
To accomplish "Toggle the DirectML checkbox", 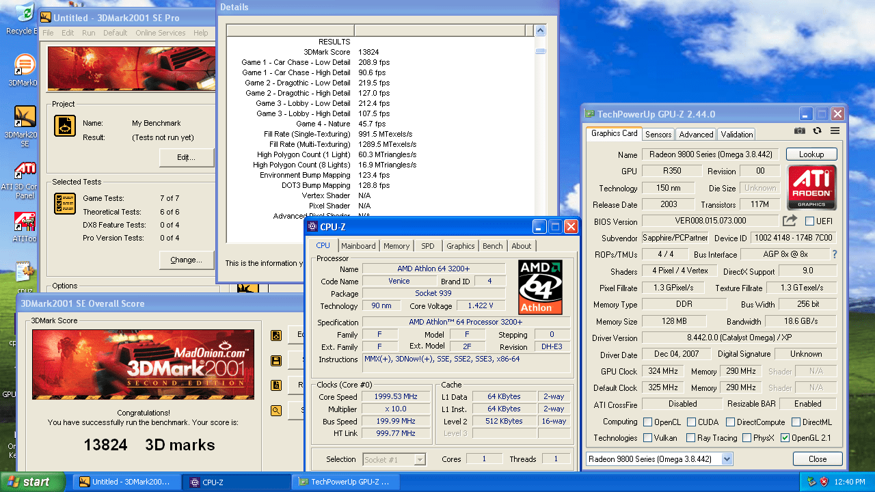I will [x=796, y=422].
